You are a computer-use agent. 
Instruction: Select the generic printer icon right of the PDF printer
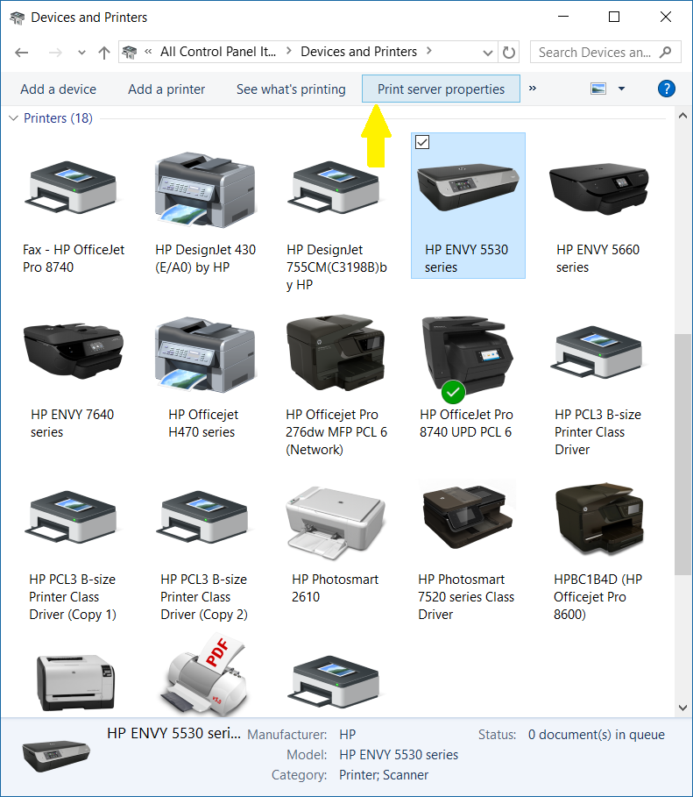(x=335, y=681)
